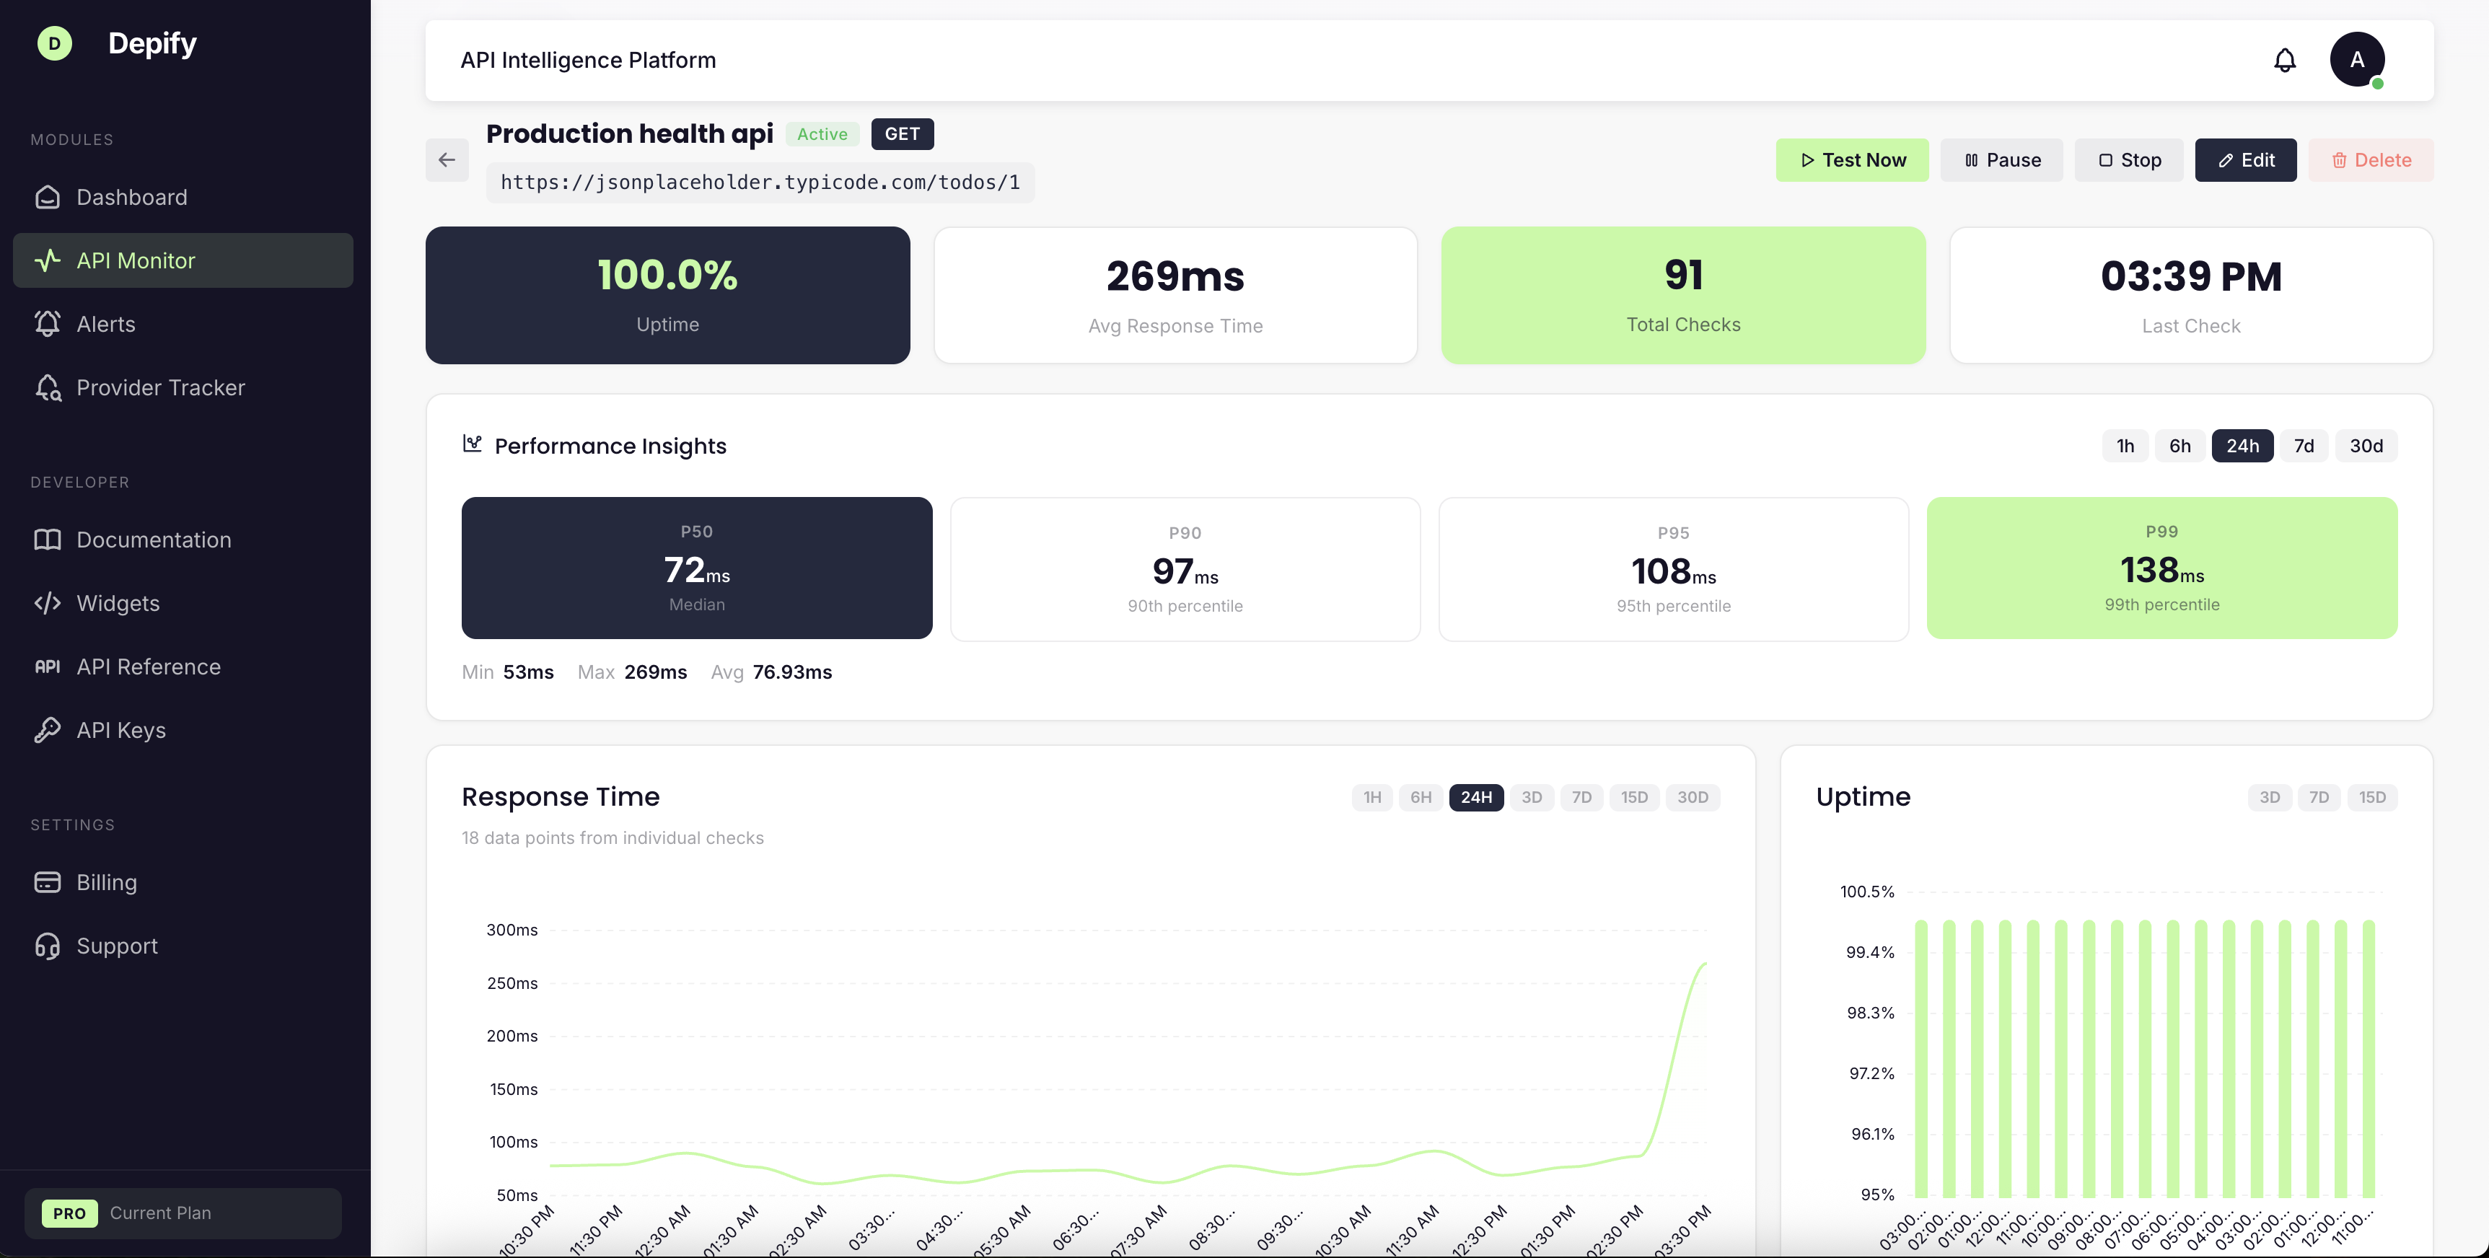Go back using the arrow button
Viewport: 2489px width, 1258px height.
tap(447, 159)
